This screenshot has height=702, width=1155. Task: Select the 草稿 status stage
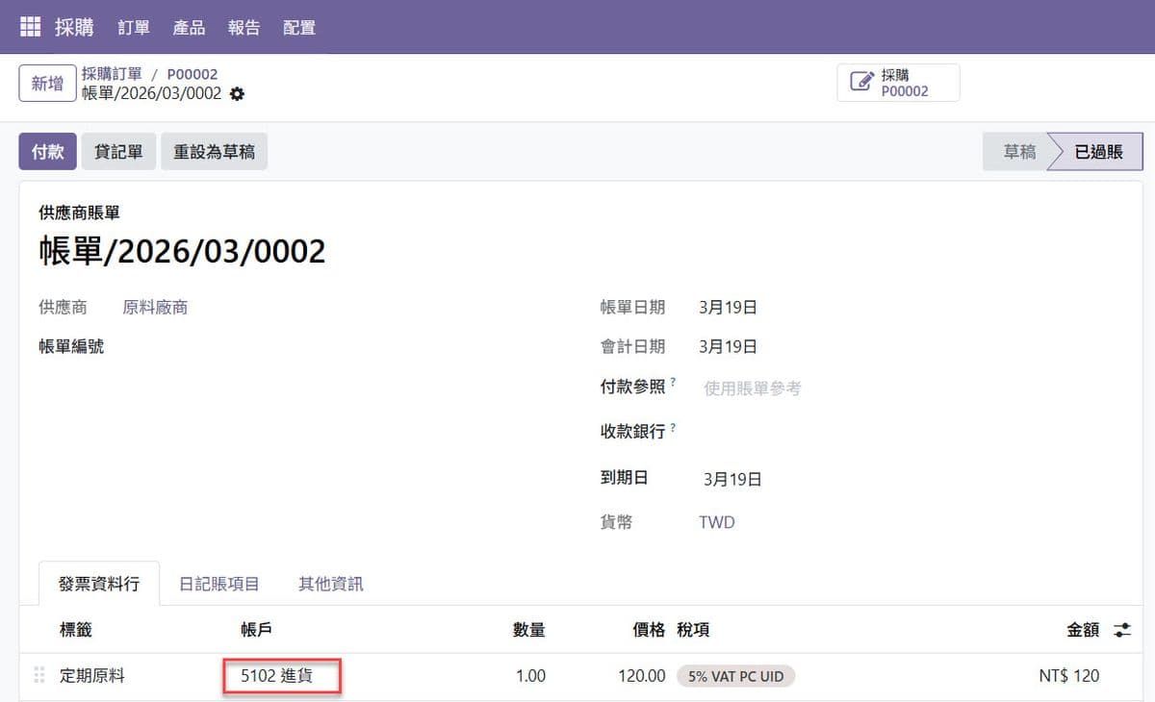point(1019,152)
